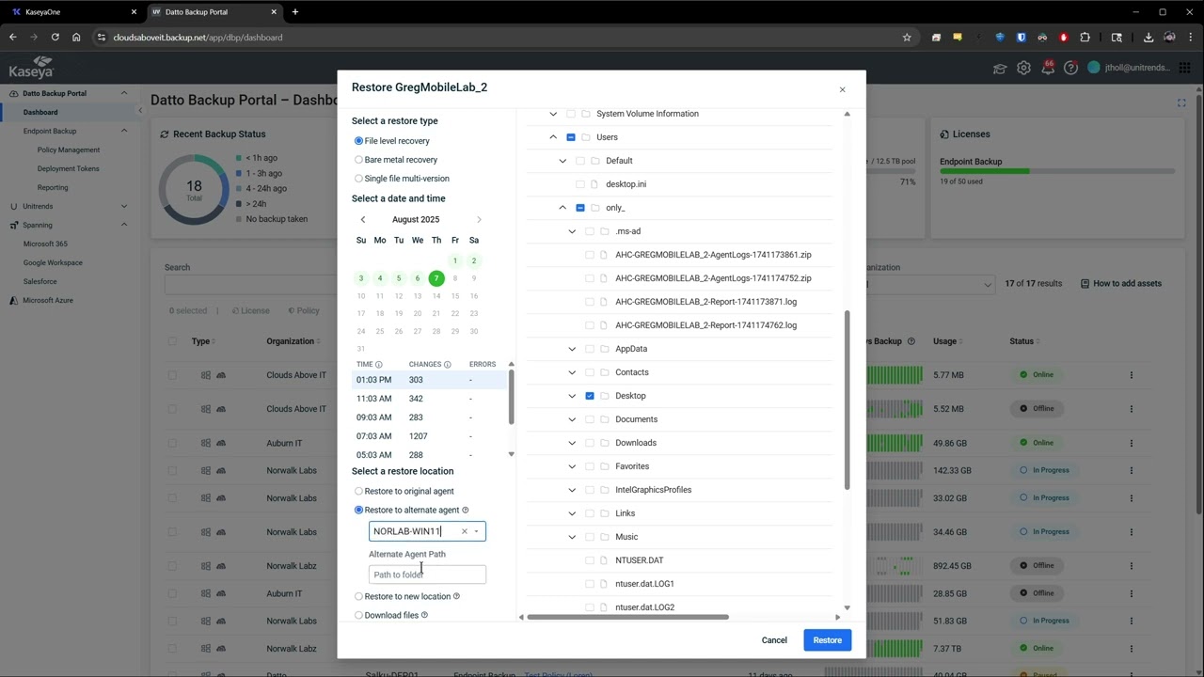Image resolution: width=1204 pixels, height=677 pixels.
Task: Collapse the Datto Backup Portal sidebar section
Action: tap(123, 93)
